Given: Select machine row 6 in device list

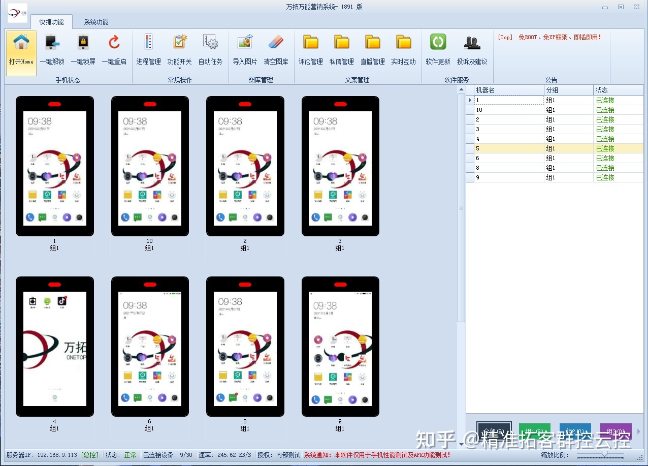Looking at the screenshot, I should pyautogui.click(x=509, y=158).
